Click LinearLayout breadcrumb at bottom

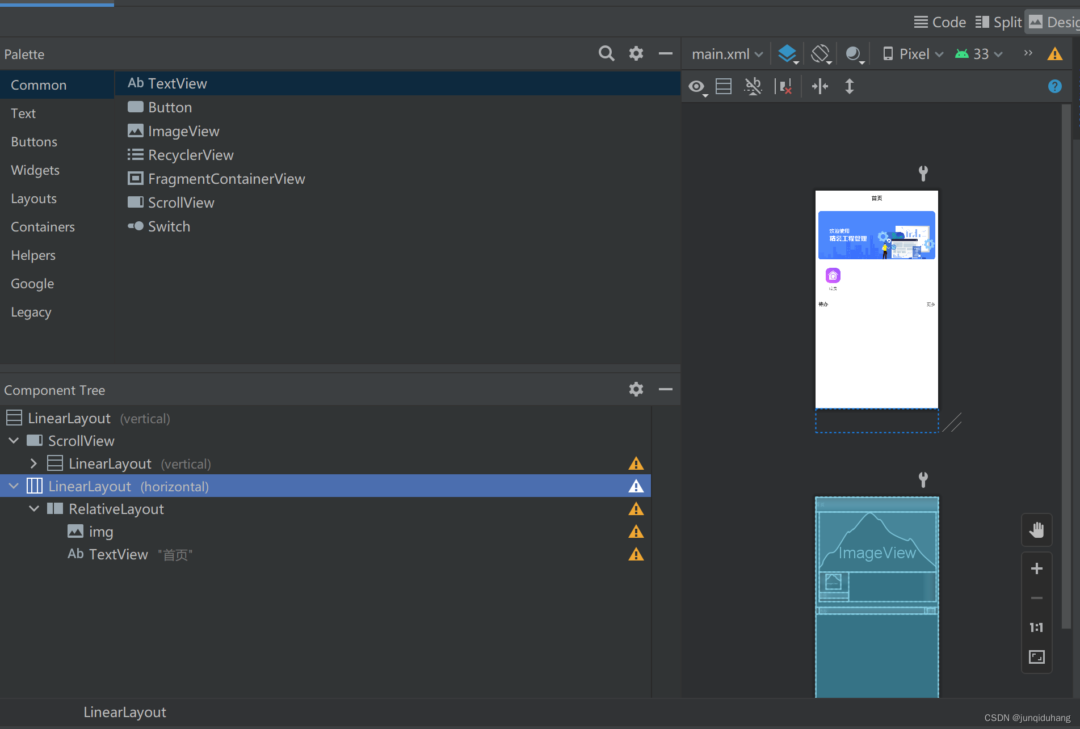[x=125, y=713]
